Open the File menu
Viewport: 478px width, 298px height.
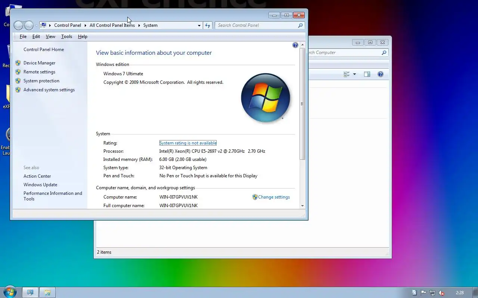(23, 37)
